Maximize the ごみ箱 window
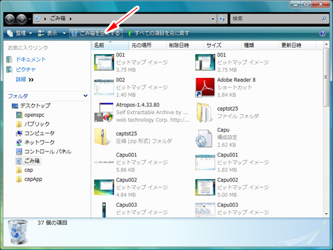This screenshot has width=333, height=250. (x=306, y=4)
